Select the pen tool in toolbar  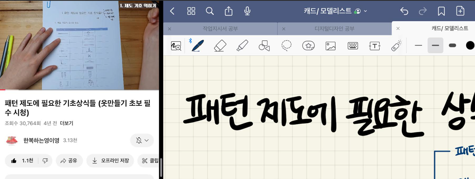(197, 46)
